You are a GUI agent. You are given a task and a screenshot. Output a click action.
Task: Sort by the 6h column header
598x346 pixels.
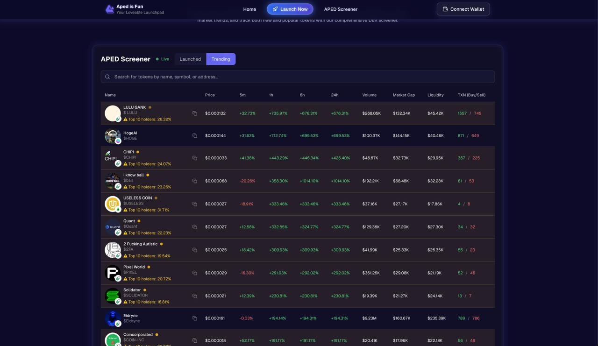click(x=302, y=95)
